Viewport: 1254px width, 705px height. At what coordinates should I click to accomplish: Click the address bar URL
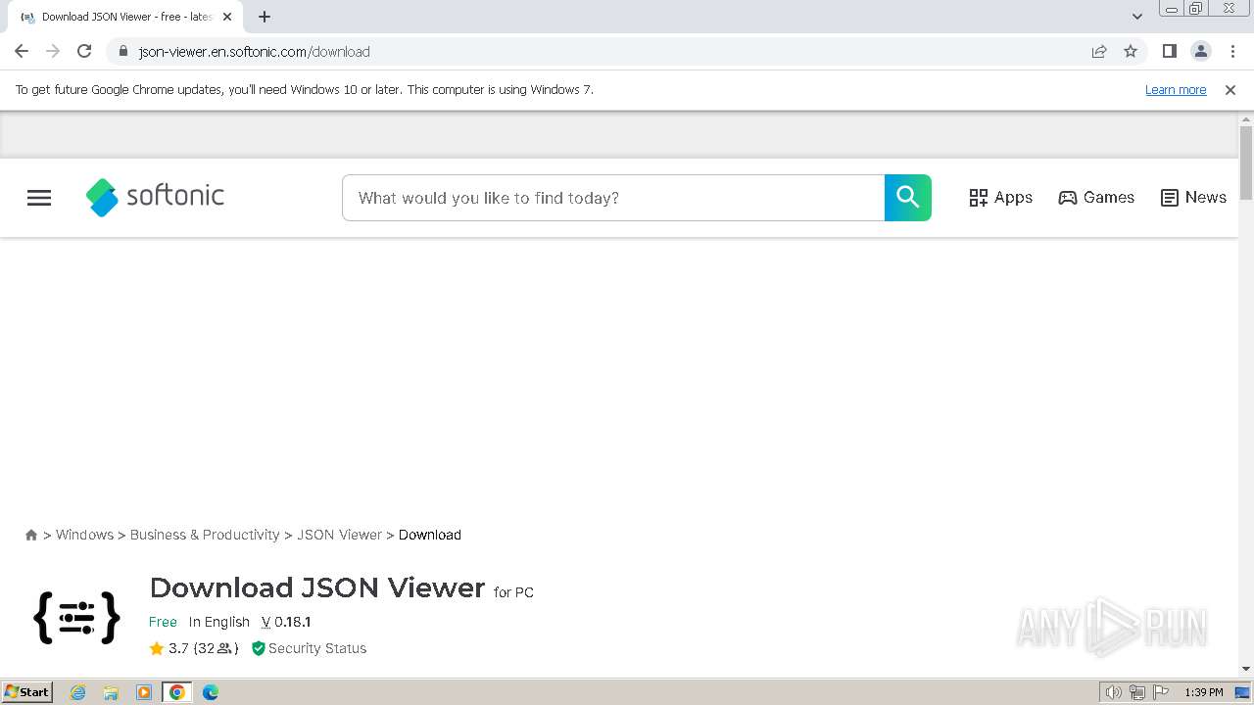pos(255,52)
